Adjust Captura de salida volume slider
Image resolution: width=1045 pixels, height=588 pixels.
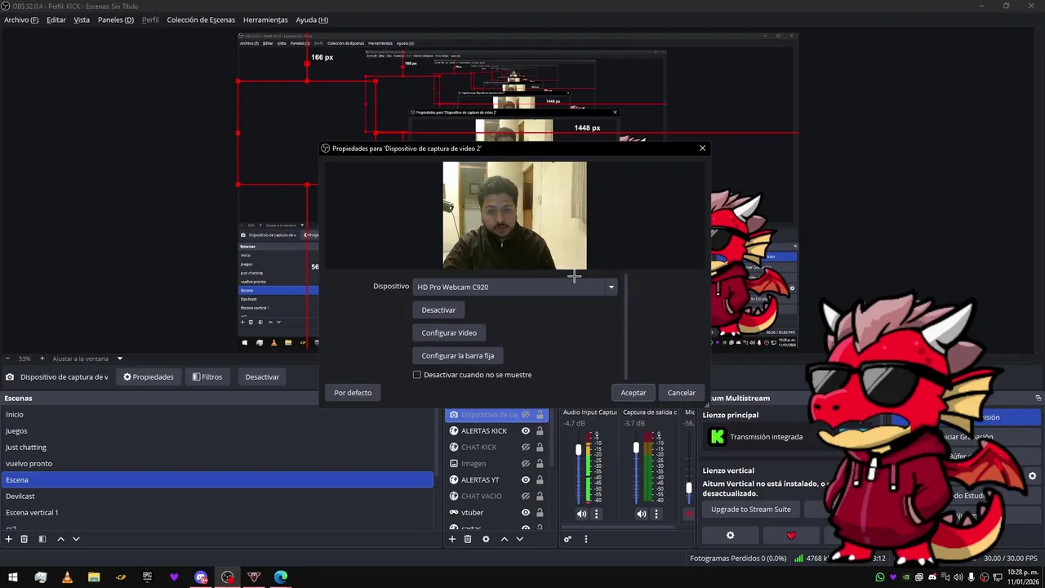636,449
